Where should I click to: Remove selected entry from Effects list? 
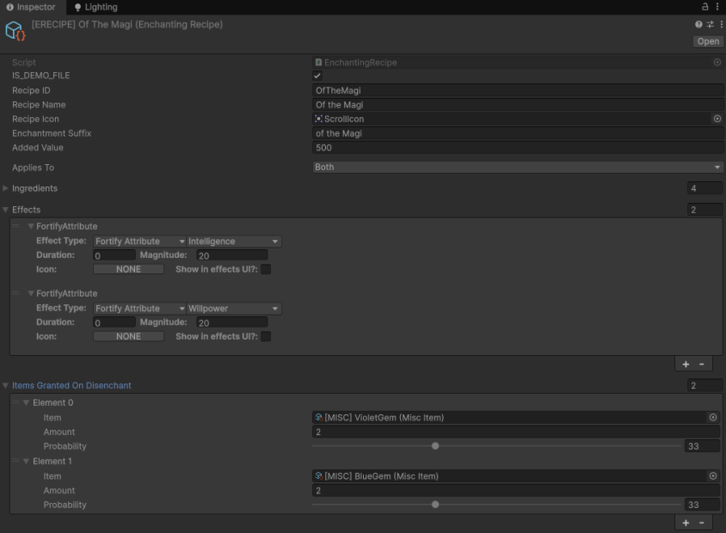(x=702, y=365)
